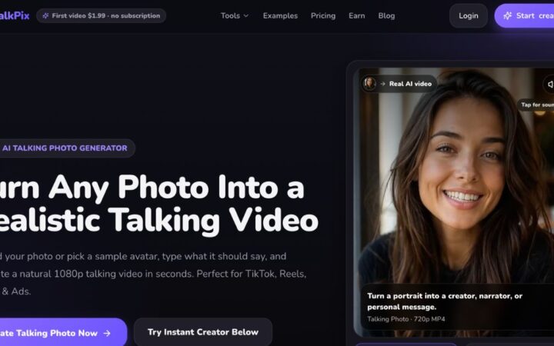The width and height of the screenshot is (554, 346).
Task: Click the Login button
Action: [x=468, y=15]
